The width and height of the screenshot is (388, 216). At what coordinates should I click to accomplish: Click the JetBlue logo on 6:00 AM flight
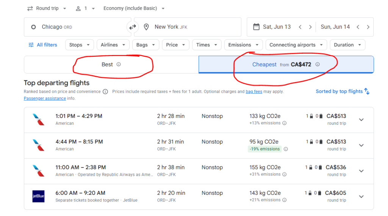click(x=38, y=196)
